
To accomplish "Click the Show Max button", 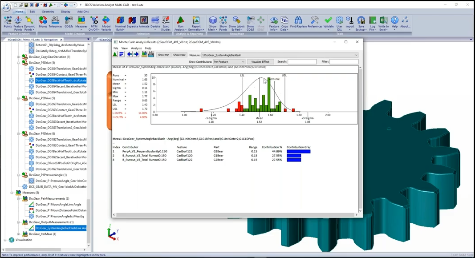I will click(179, 55).
